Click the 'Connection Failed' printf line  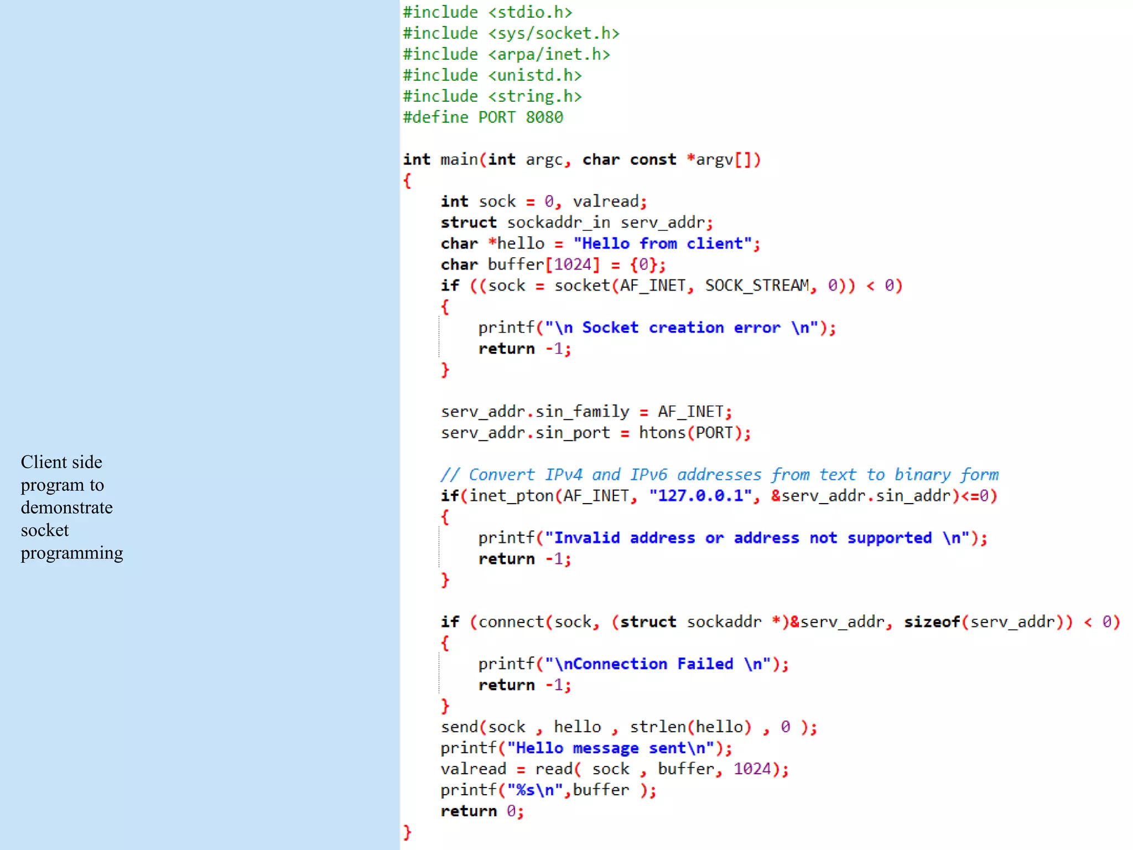[x=633, y=664]
